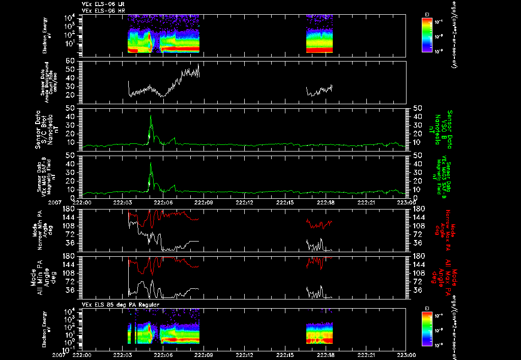Click the white 'VEx MAG SAF-B Magnetic Field' label

pyautogui.click(x=46, y=176)
